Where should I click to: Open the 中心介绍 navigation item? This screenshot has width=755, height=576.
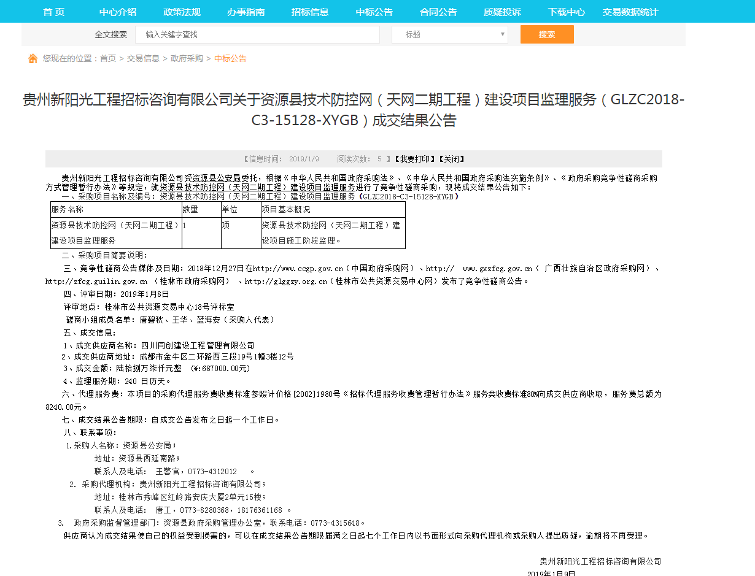[118, 12]
